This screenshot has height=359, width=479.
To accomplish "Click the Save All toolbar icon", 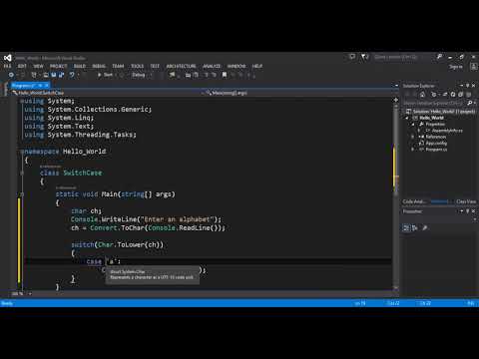I will (x=61, y=75).
